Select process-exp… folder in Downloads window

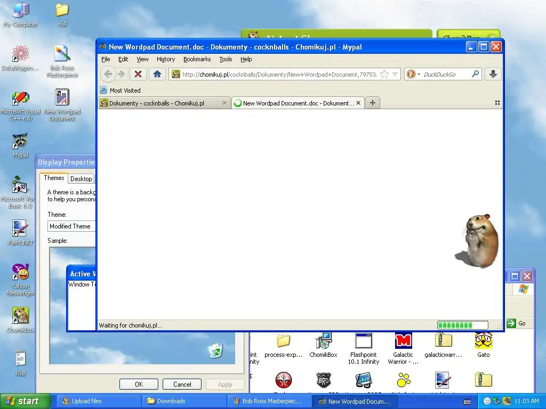(284, 346)
